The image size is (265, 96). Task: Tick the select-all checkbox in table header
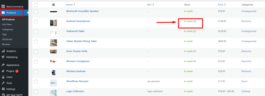coord(36,5)
